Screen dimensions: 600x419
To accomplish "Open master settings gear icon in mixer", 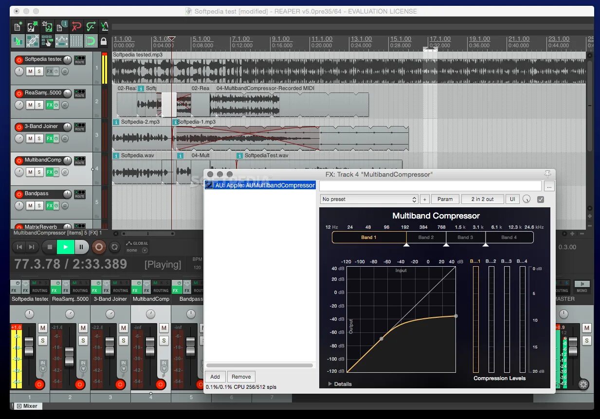I will click(583, 384).
